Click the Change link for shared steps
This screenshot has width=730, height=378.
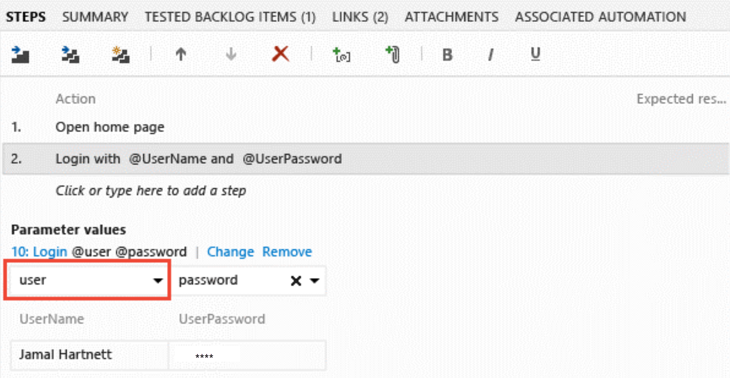[230, 251]
